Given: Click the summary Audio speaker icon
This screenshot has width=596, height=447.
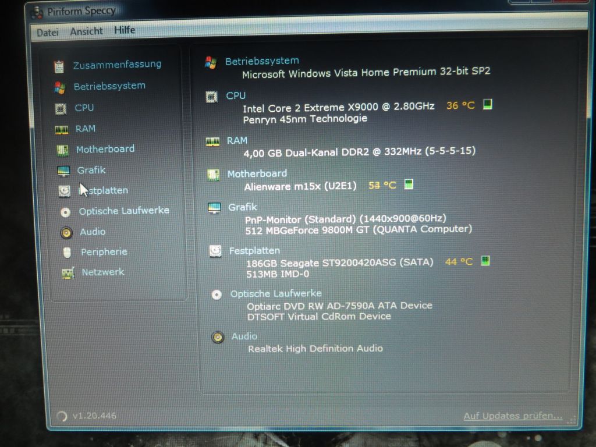Looking at the screenshot, I should 218,337.
